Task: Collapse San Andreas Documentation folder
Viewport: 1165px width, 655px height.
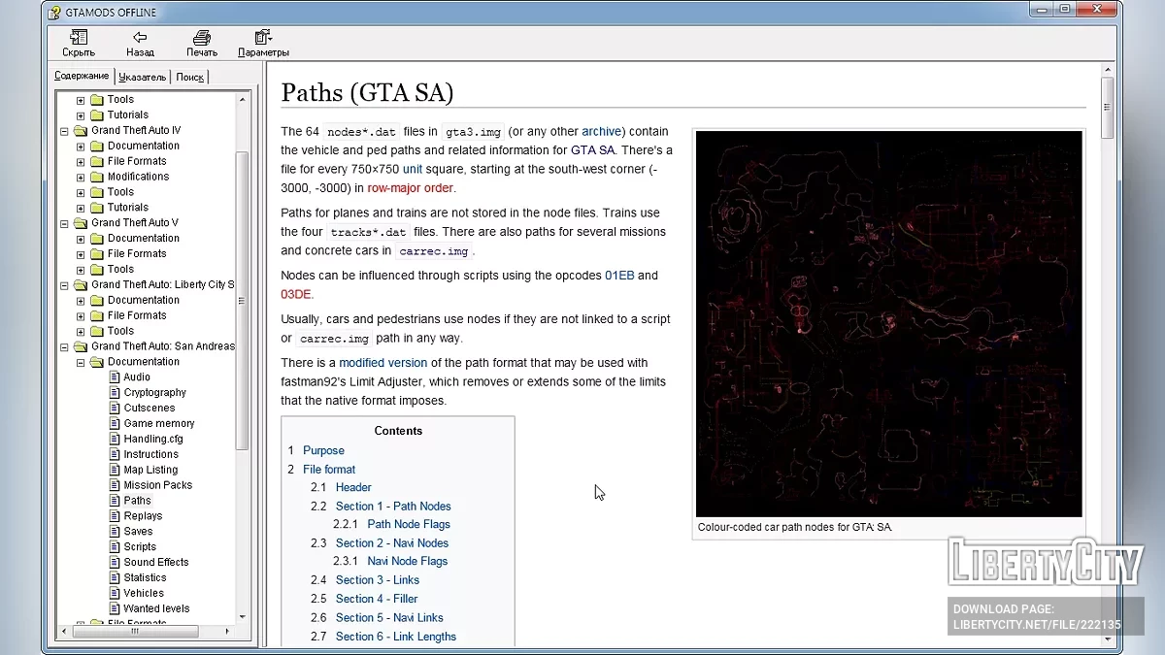Action: tap(81, 362)
